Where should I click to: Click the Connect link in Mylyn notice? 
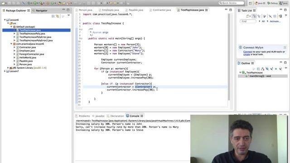pyautogui.click(x=248, y=52)
